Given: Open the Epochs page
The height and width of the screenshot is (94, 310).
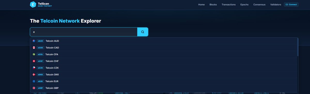Looking at the screenshot, I should point(245,5).
